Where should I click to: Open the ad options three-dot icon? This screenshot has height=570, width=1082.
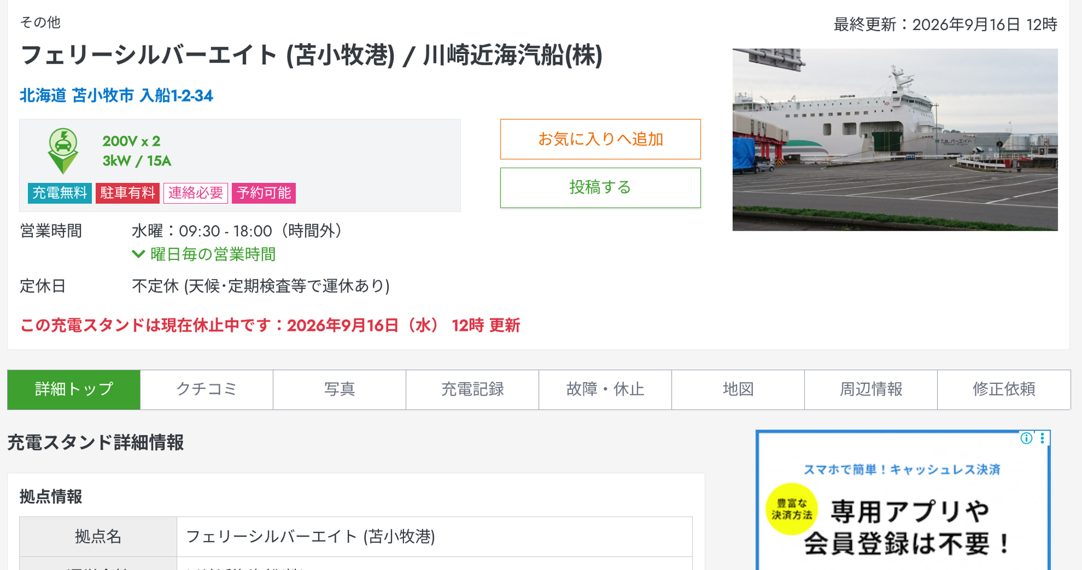point(1042,438)
